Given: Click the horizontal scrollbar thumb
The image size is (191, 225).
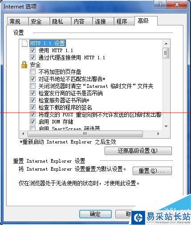Looking at the screenshot, I should point(85,134).
